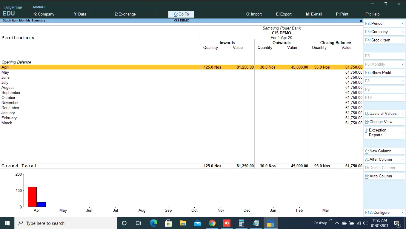
Task: Open the Y: Data menu
Action: point(80,14)
